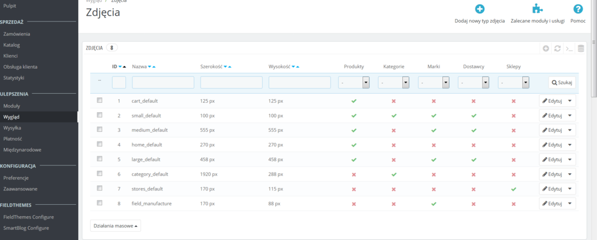The image size is (597, 240).
Task: Open Dostawcy filter dropdown
Action: tap(473, 82)
